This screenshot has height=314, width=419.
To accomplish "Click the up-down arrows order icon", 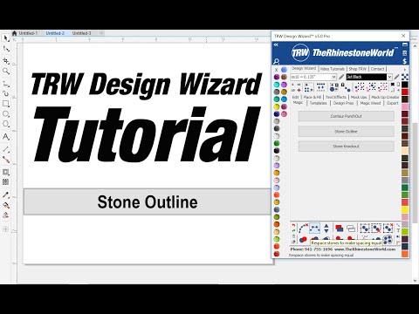I will coord(326,228).
